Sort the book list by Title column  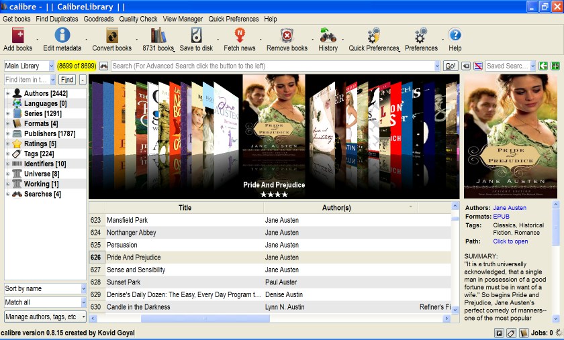pyautogui.click(x=185, y=208)
